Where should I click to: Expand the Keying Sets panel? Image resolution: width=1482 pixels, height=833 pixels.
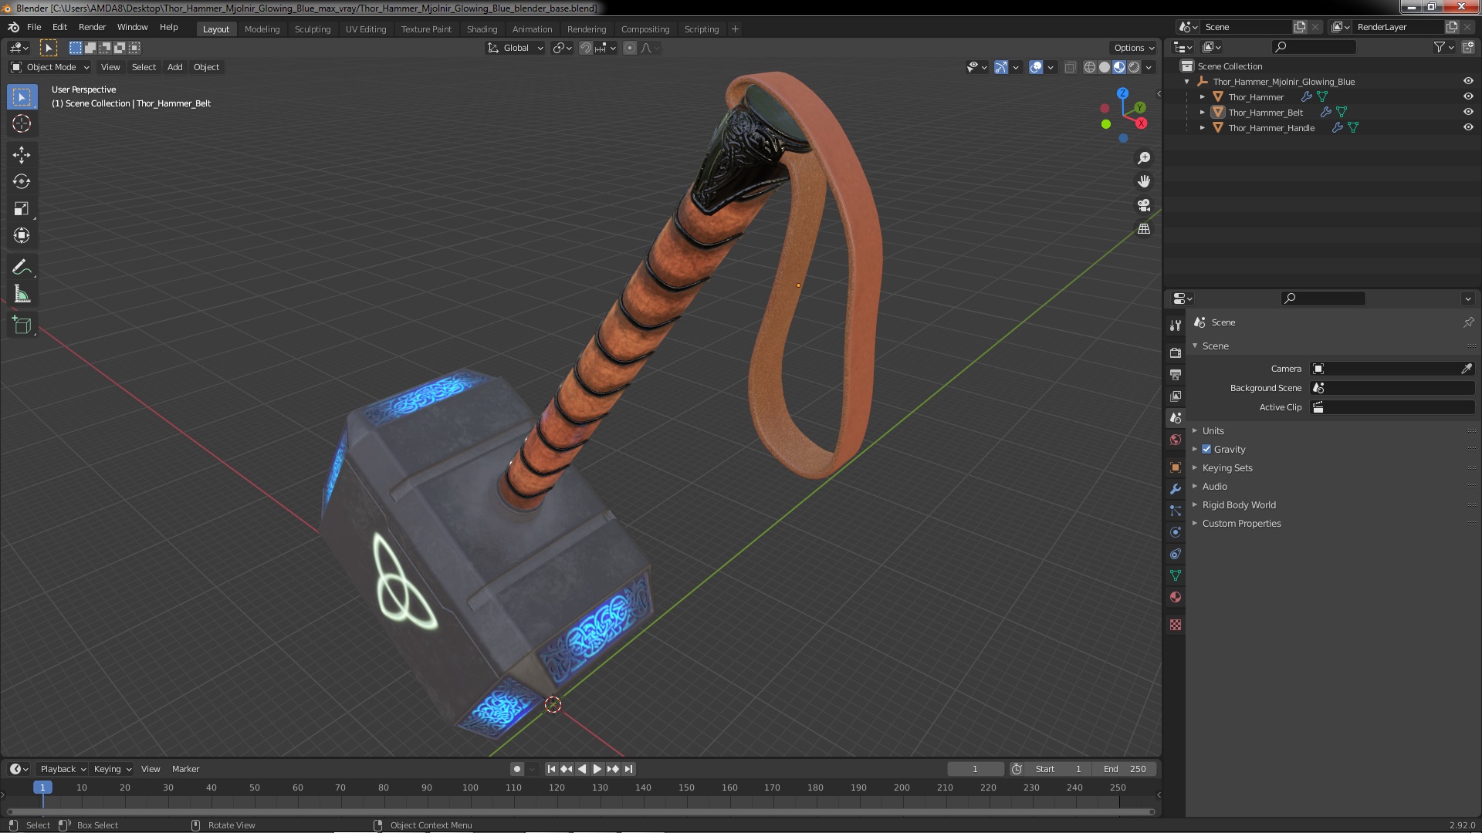click(x=1227, y=467)
